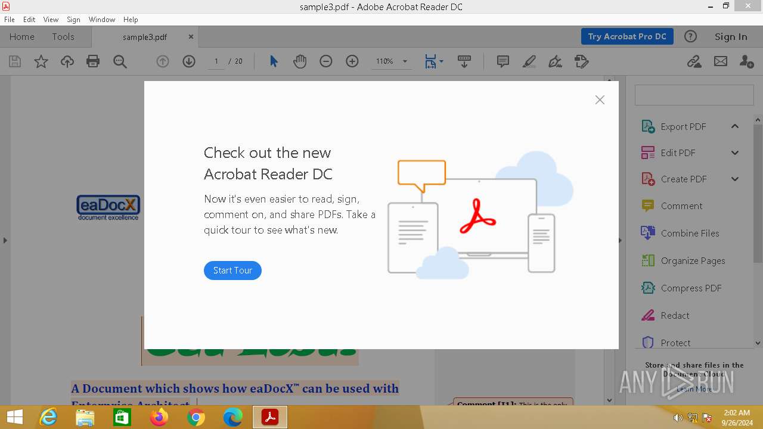
Task: Switch to the Home tab
Action: click(22, 36)
